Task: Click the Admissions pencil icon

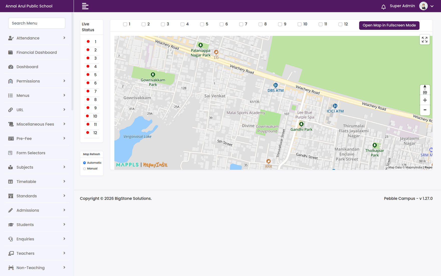Action: (11, 210)
